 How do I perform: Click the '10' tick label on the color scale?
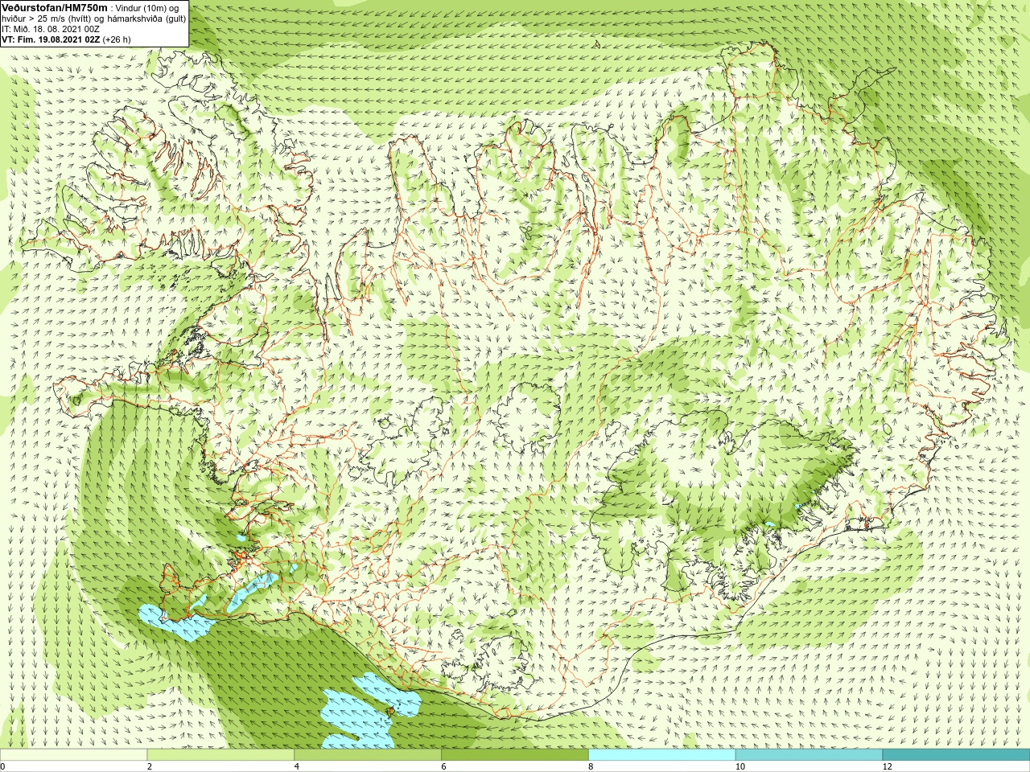740,766
